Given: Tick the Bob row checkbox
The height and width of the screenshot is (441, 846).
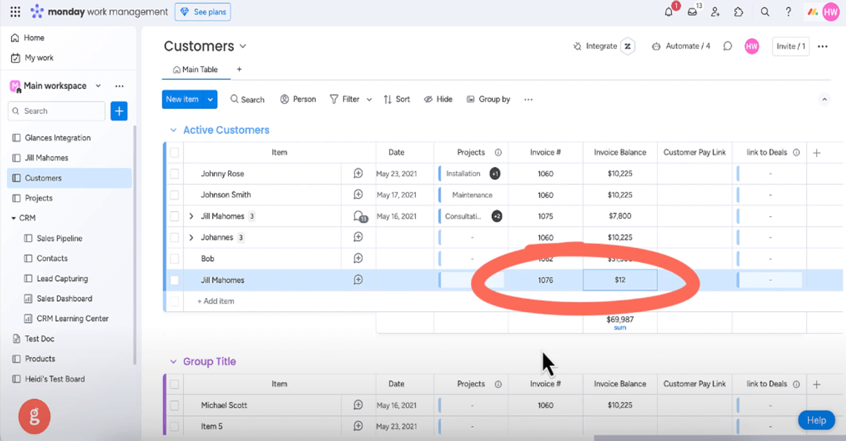Looking at the screenshot, I should click(174, 259).
